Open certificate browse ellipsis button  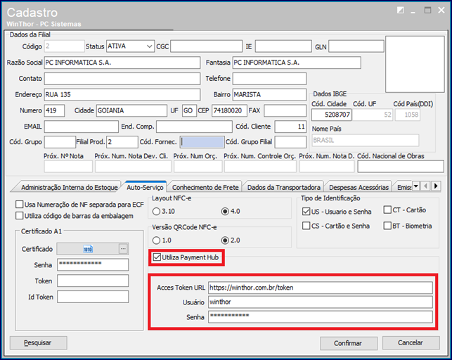tap(123, 249)
